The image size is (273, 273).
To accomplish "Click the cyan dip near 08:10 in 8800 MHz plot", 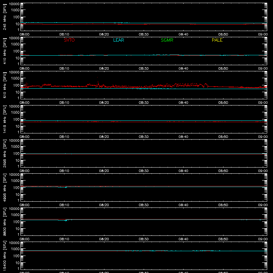I will [66, 220].
